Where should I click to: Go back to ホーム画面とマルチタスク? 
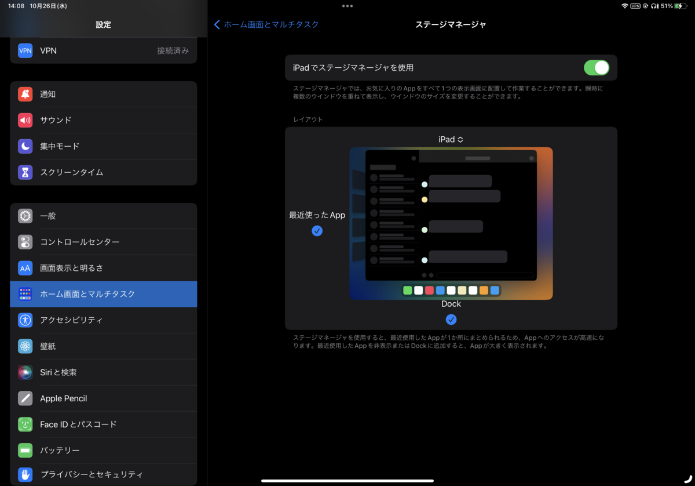(x=266, y=24)
